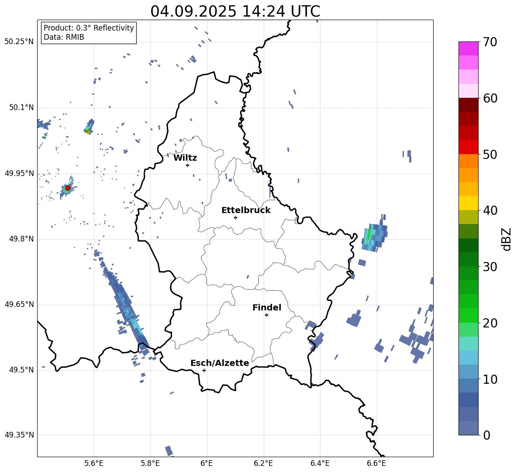Image resolution: width=517 pixels, height=472 pixels.
Task: Click the 50.1°N latitude label
Action: click(21, 107)
